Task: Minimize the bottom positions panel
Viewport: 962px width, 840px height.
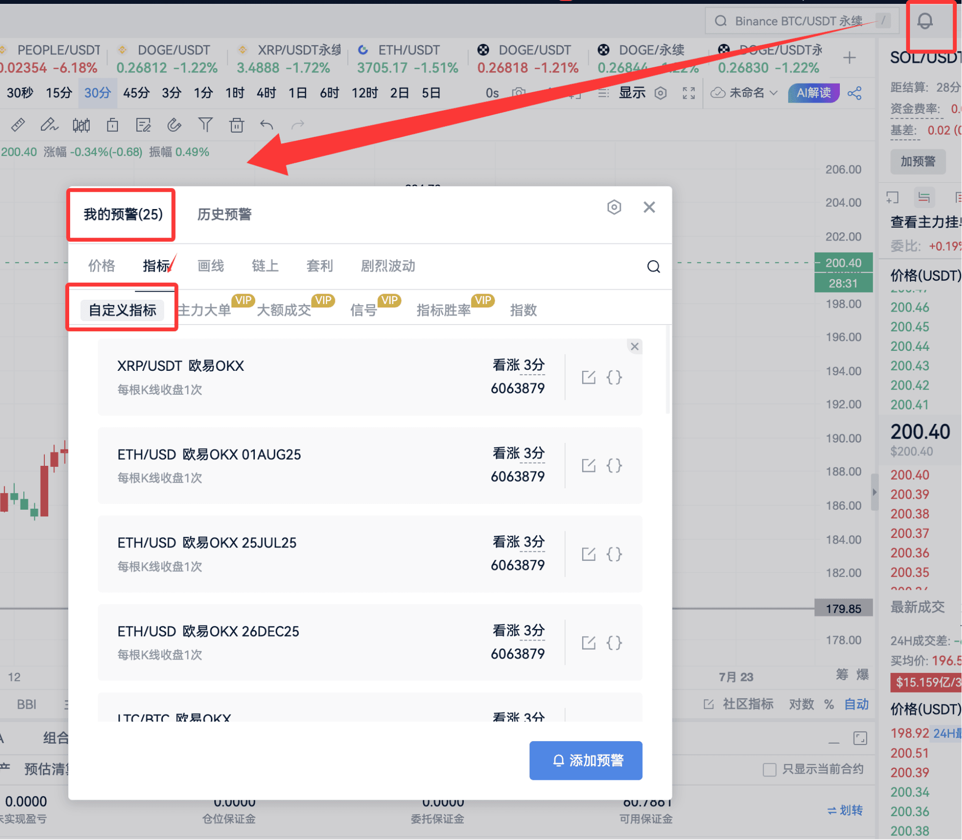Action: 834,742
